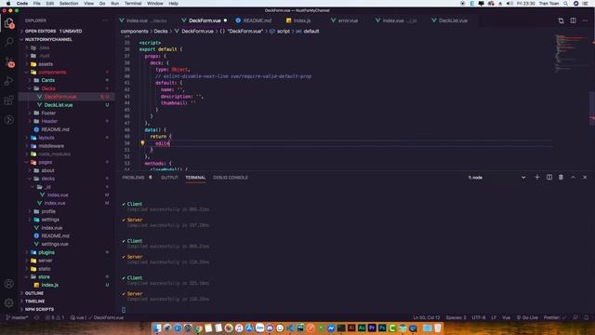Image resolution: width=595 pixels, height=335 pixels.
Task: Click the master branch in status bar
Action: [17, 317]
